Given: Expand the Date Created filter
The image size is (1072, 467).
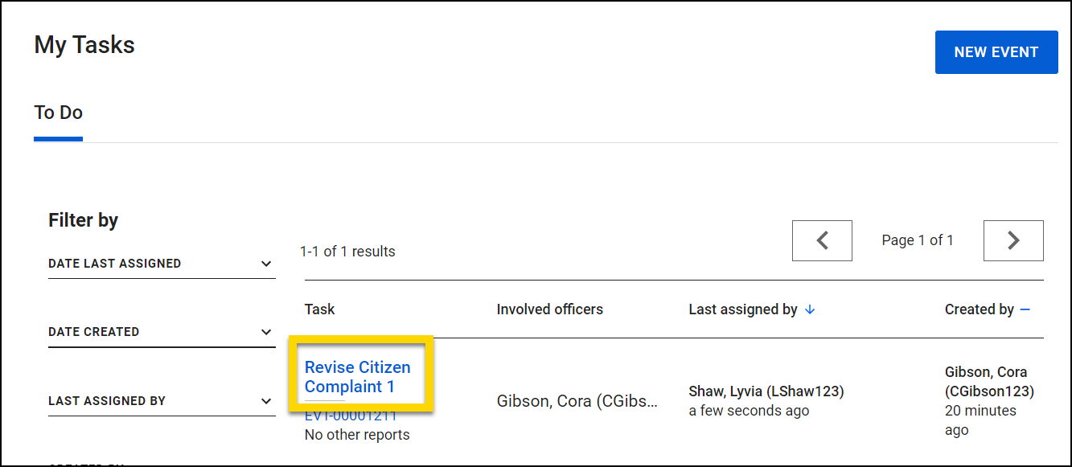Looking at the screenshot, I should point(161,331).
